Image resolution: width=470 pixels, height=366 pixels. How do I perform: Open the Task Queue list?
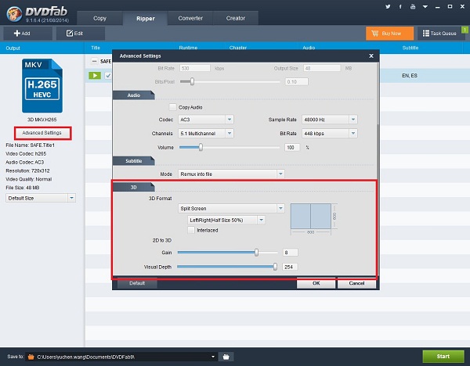tap(440, 33)
